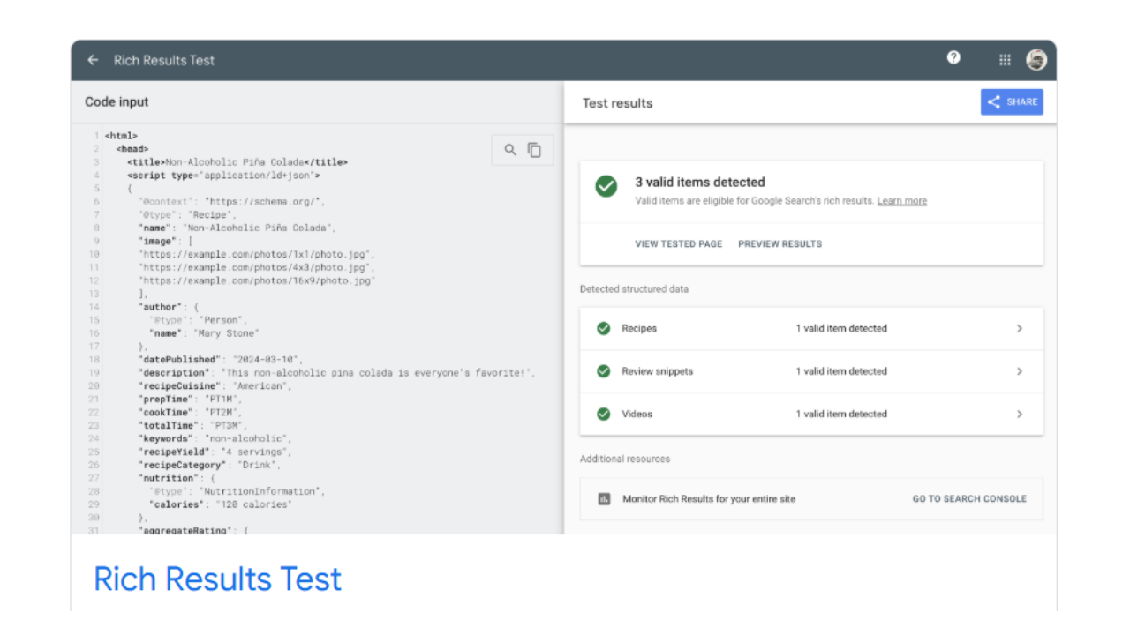Click the Rich Results Test header title
The height and width of the screenshot is (635, 1130).
click(164, 60)
